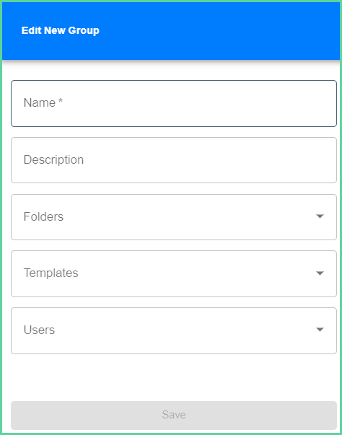
Task: Click the Folders dropdown arrow icon
Action: pyautogui.click(x=320, y=216)
